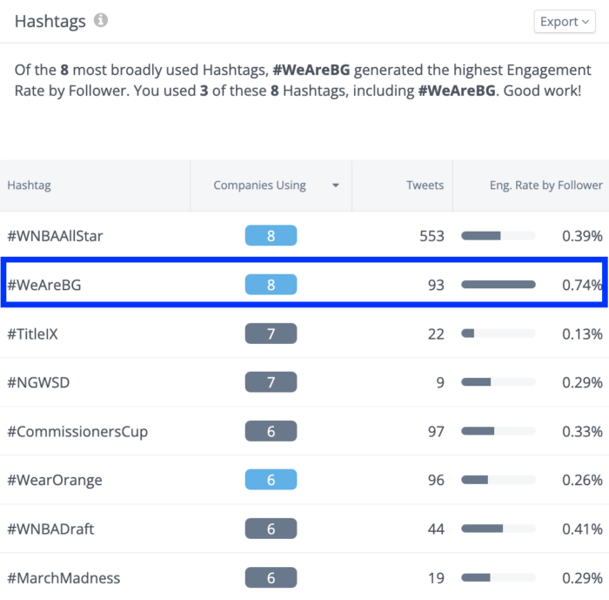This screenshot has height=600, width=609.
Task: Click the #WeAreBG engagement rate bar
Action: [x=498, y=285]
